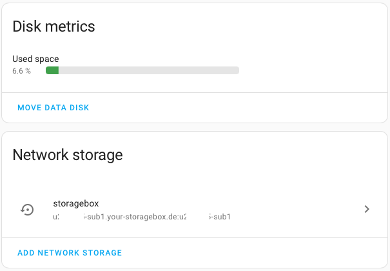
Task: Open storagebox details via right chevron
Action: [366, 209]
